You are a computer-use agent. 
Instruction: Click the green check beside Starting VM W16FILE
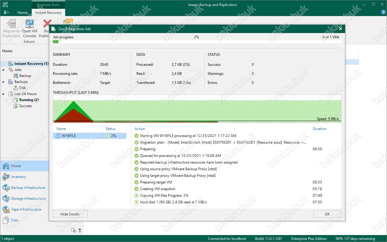pos(136,136)
